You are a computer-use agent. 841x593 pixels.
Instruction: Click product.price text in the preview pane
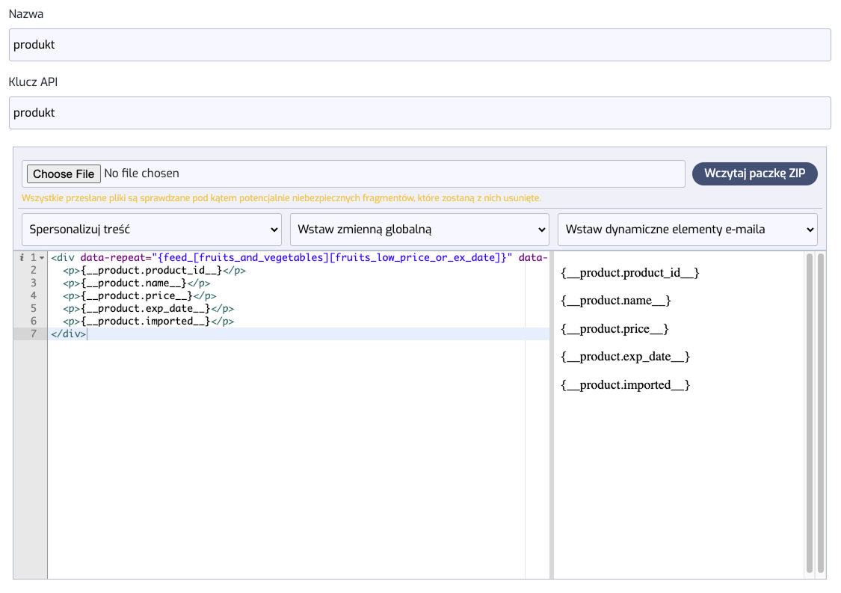tap(614, 329)
